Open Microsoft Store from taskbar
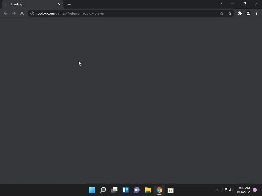Viewport: 262px width, 196px height. coord(170,190)
